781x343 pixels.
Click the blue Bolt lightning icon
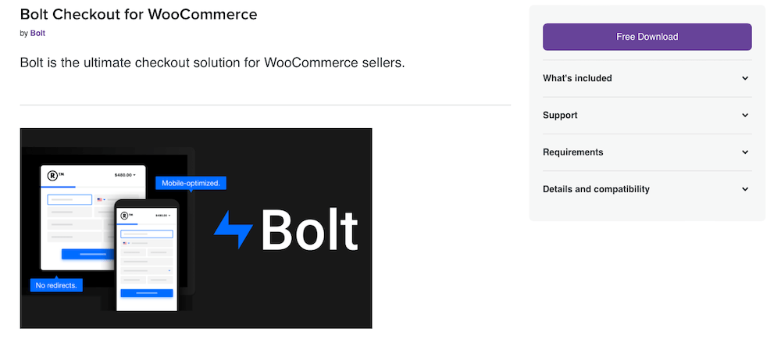point(234,230)
